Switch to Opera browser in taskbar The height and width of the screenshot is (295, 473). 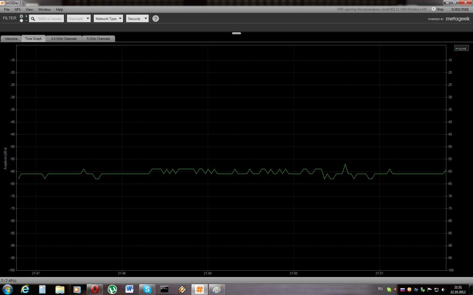tap(95, 289)
